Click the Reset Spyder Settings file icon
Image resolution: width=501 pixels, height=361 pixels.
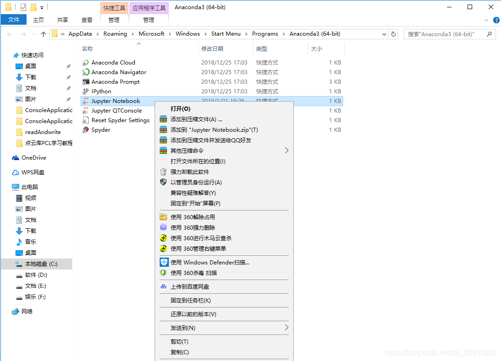(85, 120)
